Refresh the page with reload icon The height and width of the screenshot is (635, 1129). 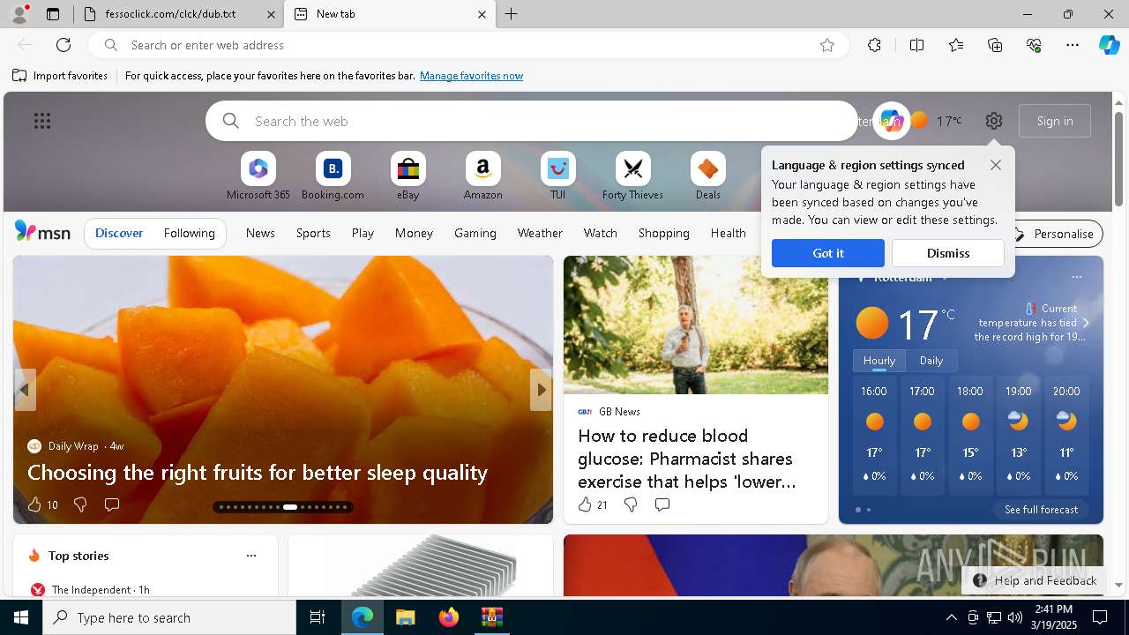point(64,45)
